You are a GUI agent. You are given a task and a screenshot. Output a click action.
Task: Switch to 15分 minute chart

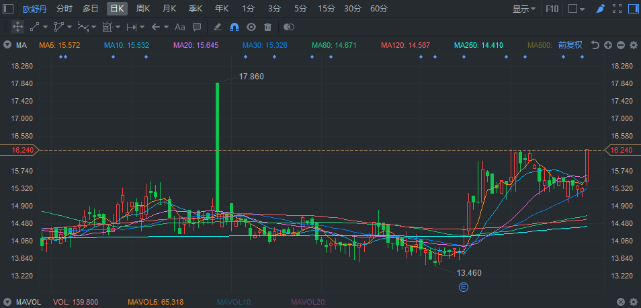(327, 9)
